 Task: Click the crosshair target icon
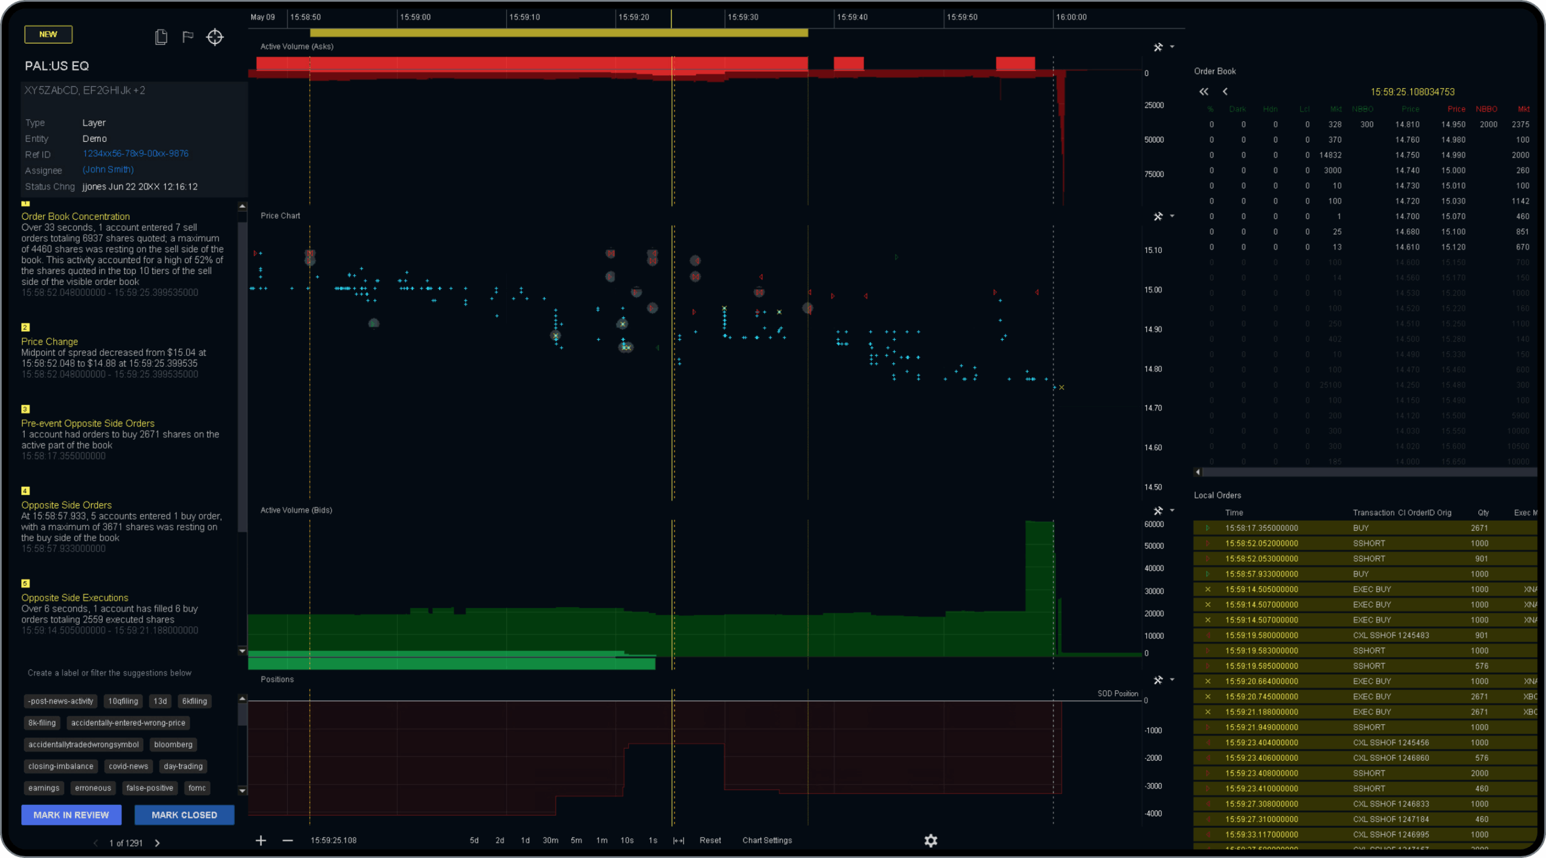215,37
